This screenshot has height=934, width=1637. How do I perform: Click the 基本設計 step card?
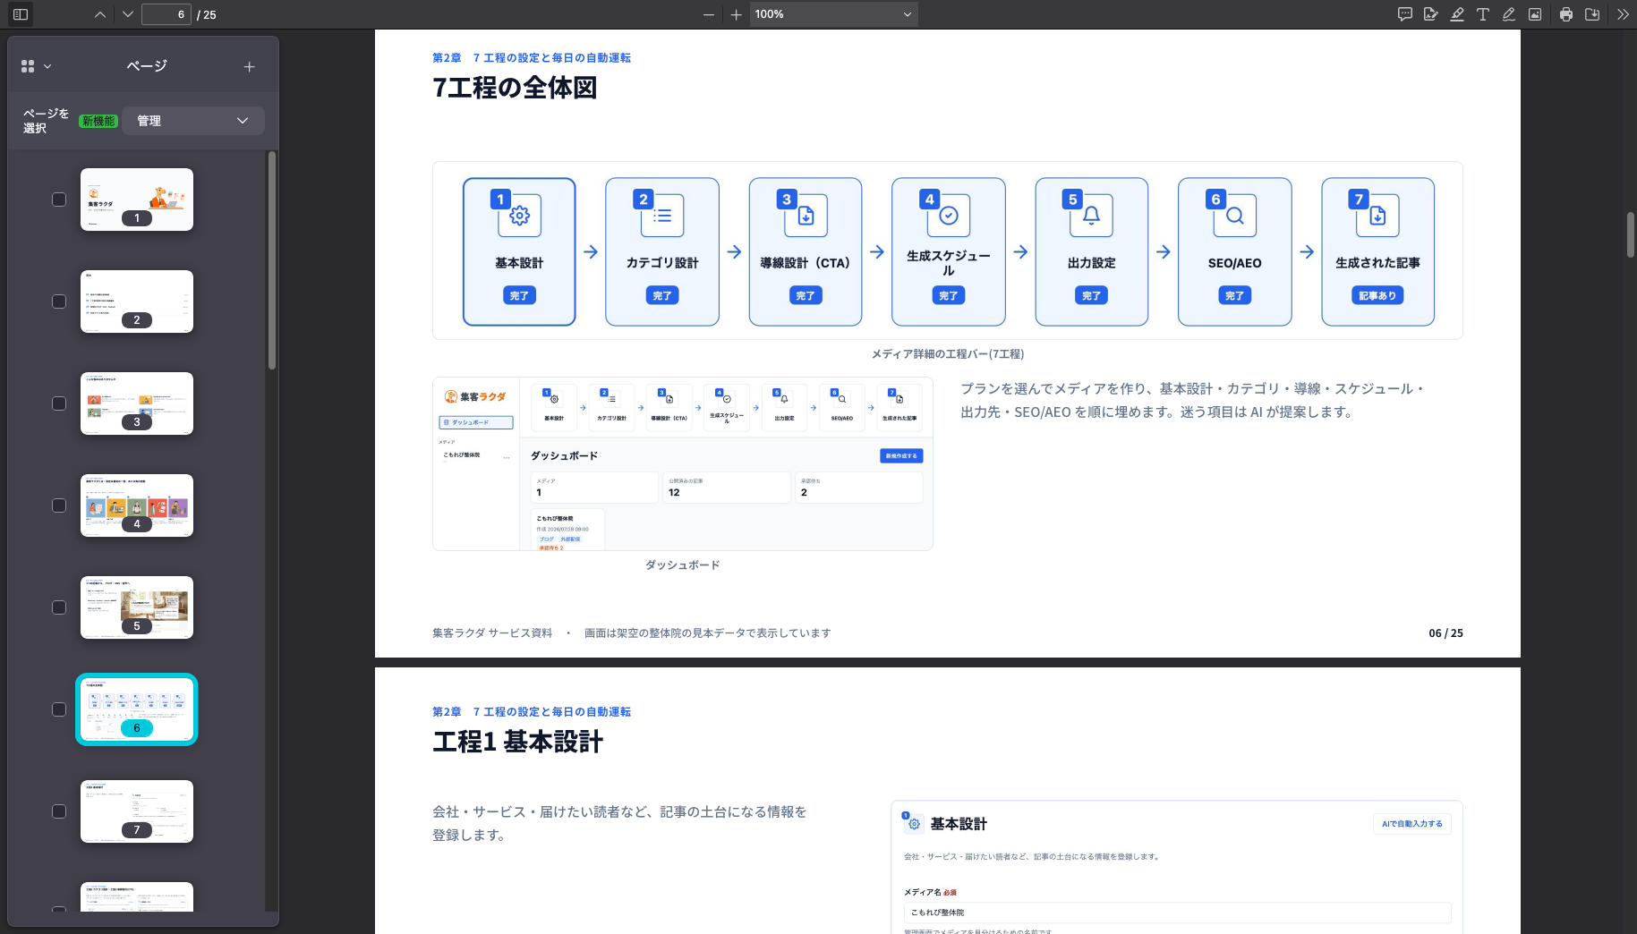click(x=519, y=251)
